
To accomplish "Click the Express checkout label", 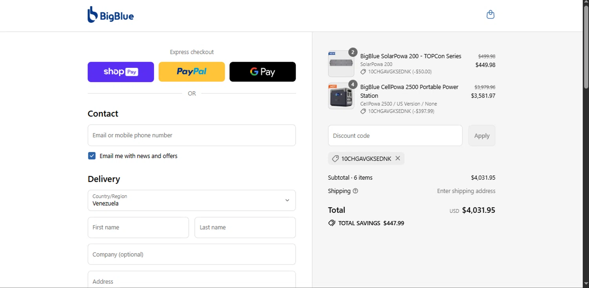I will (192, 52).
